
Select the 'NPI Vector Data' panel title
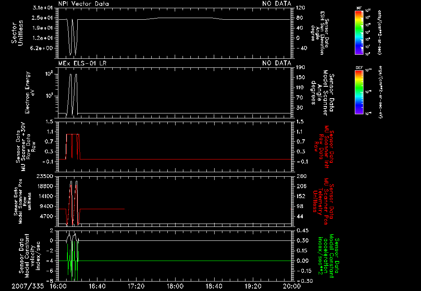click(x=84, y=4)
